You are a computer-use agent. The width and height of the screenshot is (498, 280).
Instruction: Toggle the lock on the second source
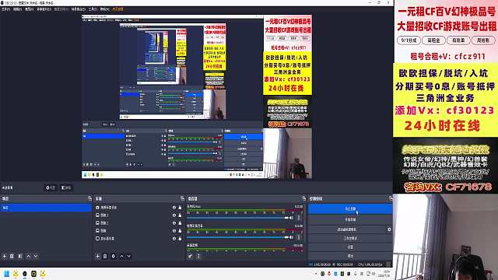[180, 215]
